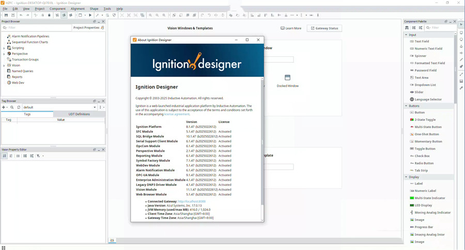
Task: Collapse the Display palette section
Action: [x=406, y=177]
